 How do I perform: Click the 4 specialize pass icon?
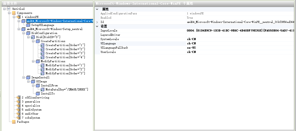click(18, 106)
